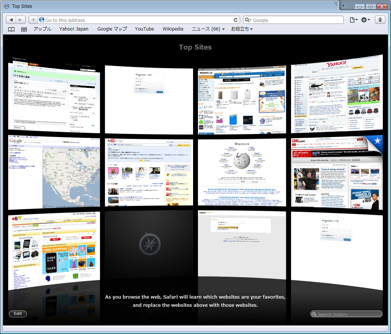Reload the page using the refresh icon

click(236, 20)
